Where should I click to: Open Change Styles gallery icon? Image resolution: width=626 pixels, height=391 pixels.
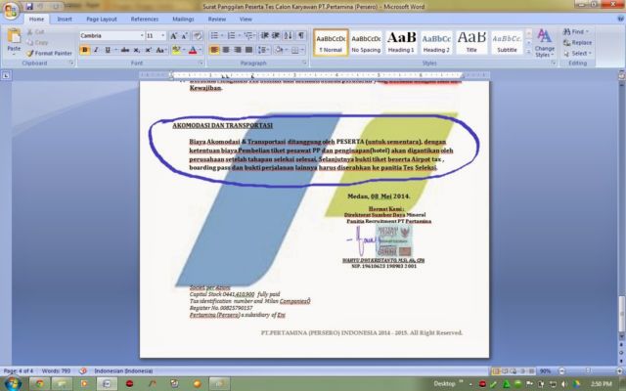pyautogui.click(x=544, y=43)
